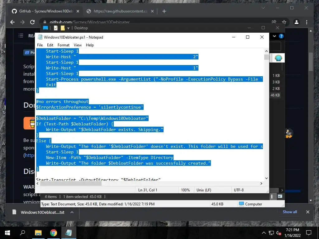Click Notepad horizontal scrollbar right arrow
Image resolution: width=319 pixels, height=239 pixels.
coord(261,183)
